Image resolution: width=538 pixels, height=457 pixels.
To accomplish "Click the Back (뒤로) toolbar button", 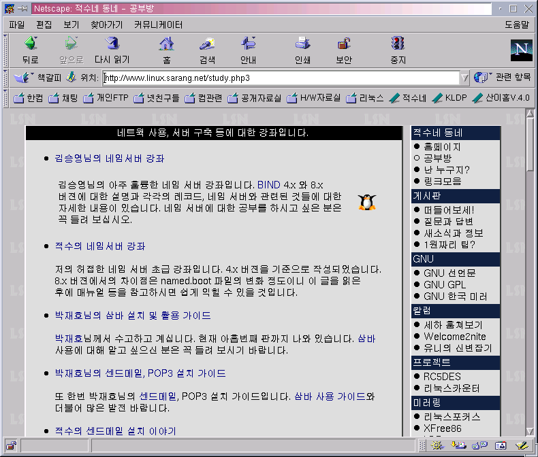I will [x=30, y=50].
